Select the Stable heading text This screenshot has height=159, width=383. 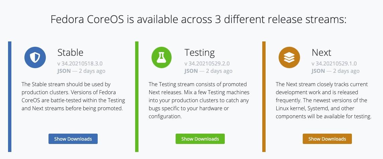pyautogui.click(x=70, y=52)
